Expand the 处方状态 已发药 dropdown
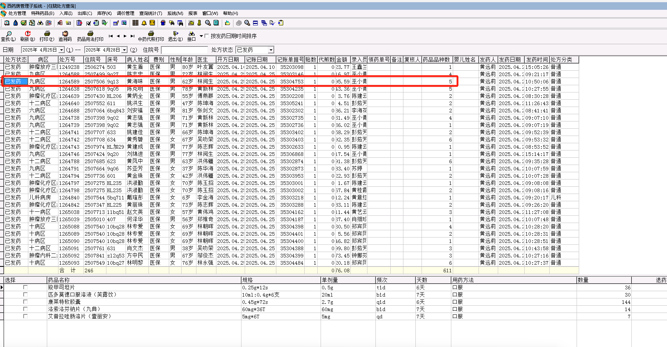Image resolution: width=667 pixels, height=347 pixels. pos(271,50)
